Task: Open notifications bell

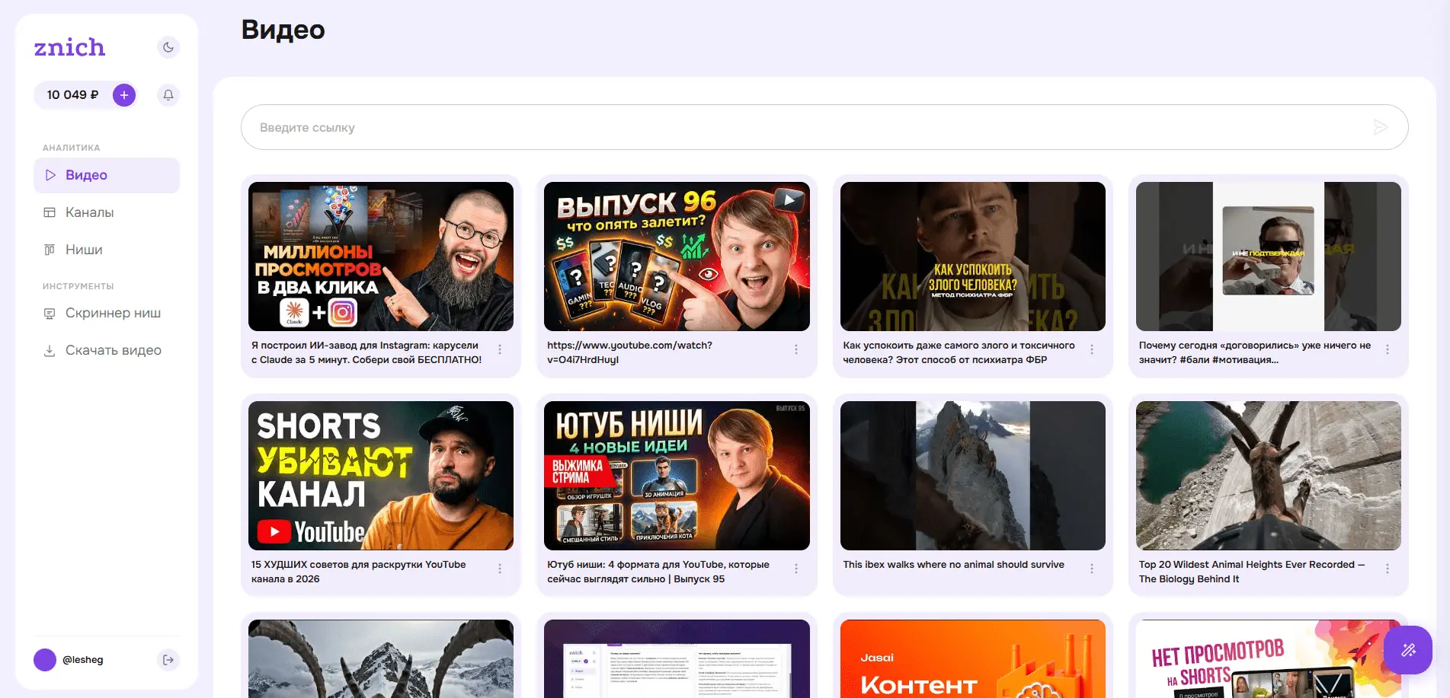Action: [x=168, y=95]
